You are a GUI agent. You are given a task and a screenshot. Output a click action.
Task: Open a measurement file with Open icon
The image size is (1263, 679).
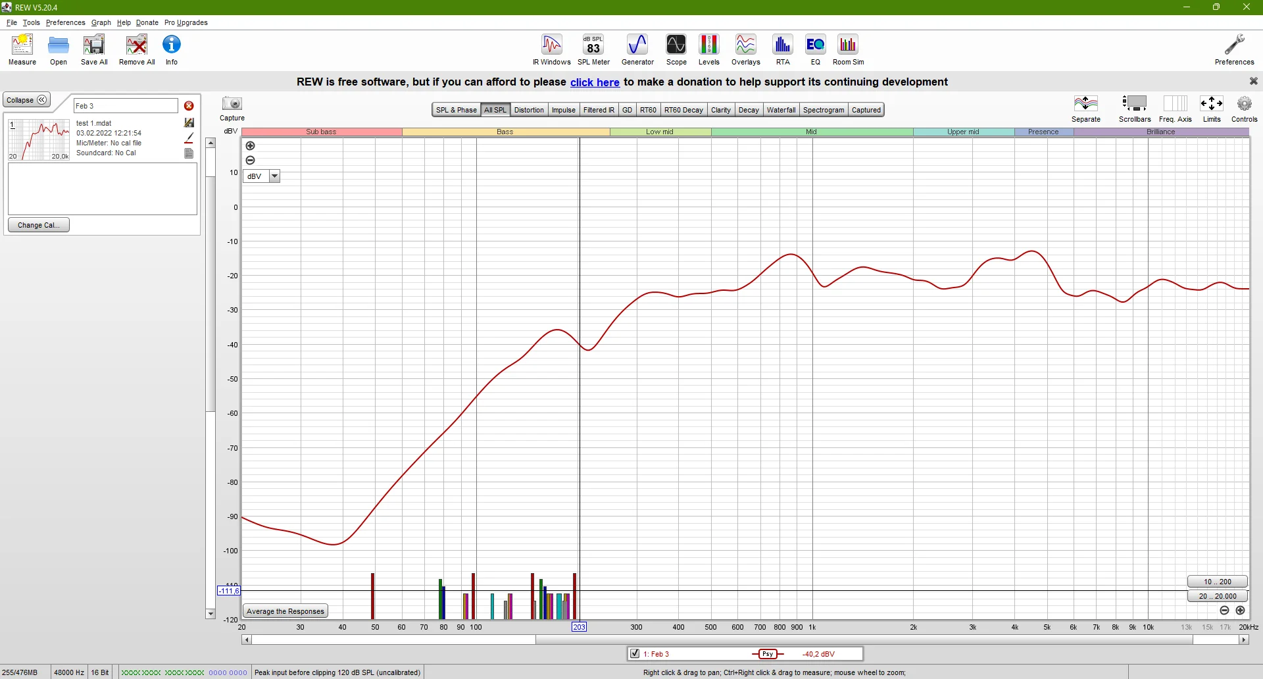click(59, 50)
